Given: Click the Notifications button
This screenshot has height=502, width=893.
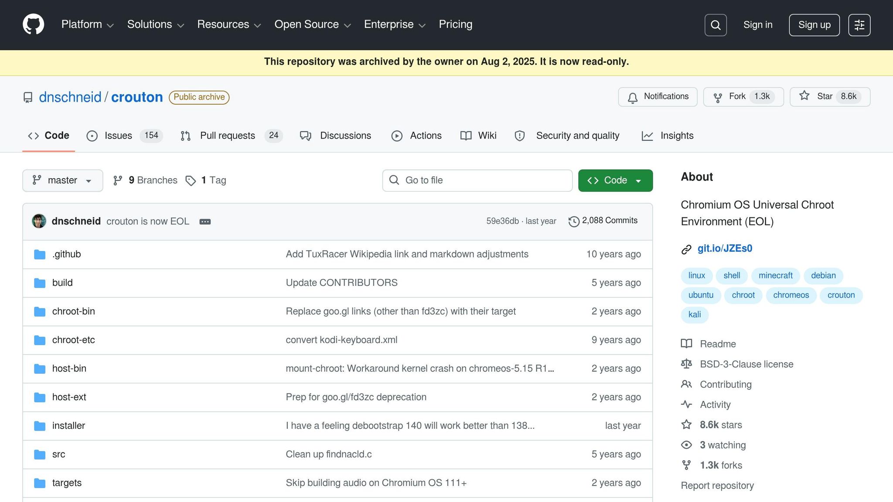Looking at the screenshot, I should (658, 97).
